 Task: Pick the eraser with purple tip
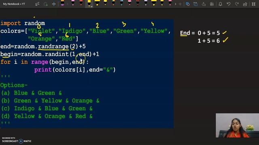62,3
